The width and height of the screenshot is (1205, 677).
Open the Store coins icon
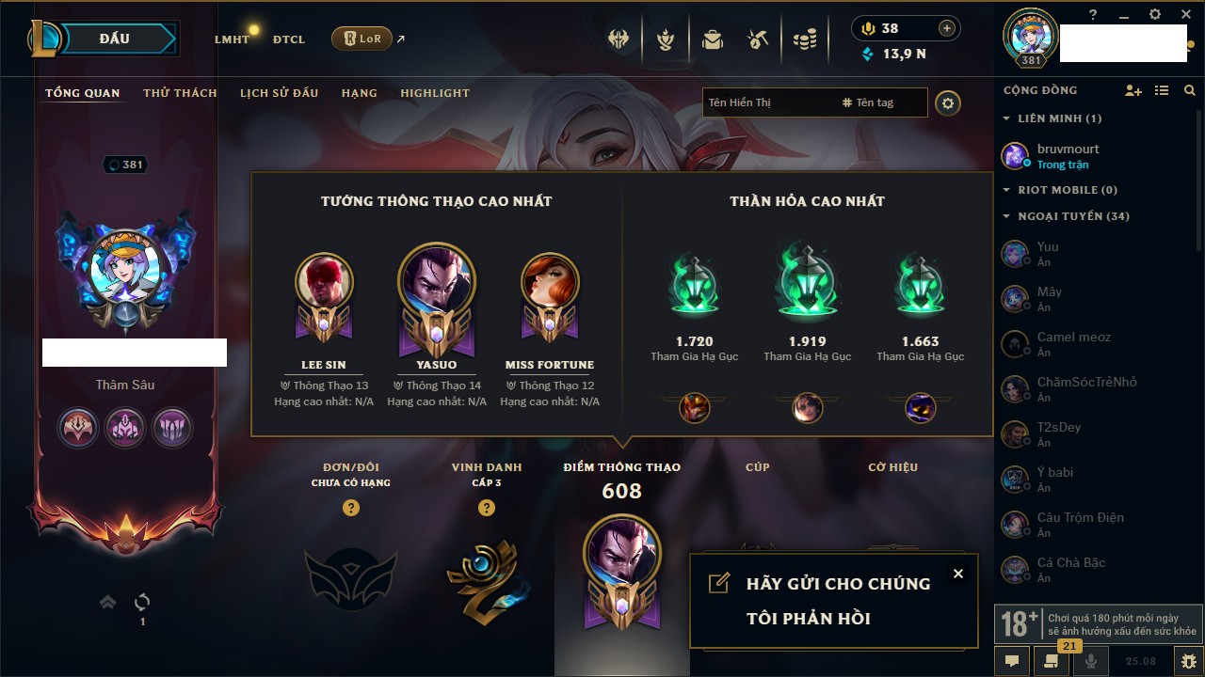[804, 39]
